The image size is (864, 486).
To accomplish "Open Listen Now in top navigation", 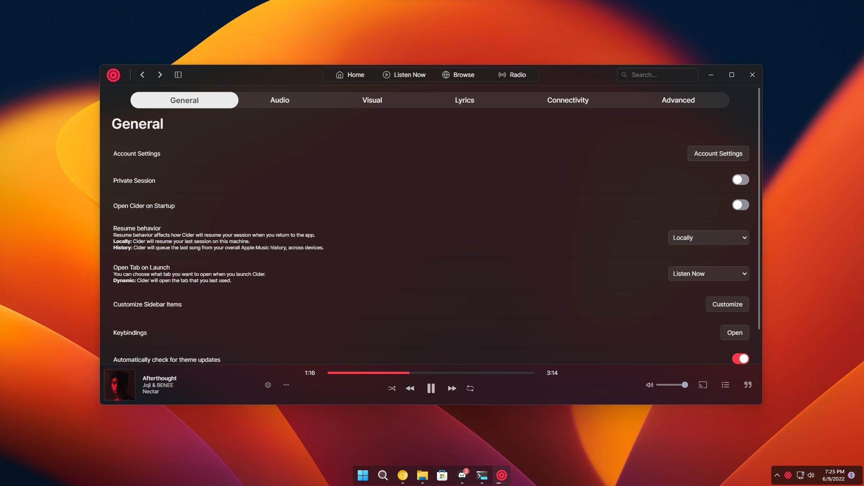I will coord(404,75).
